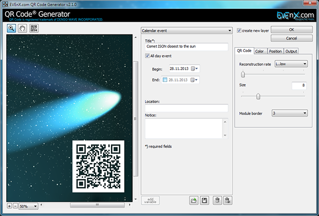Select the zoom magnifier tool

click(x=11, y=28)
